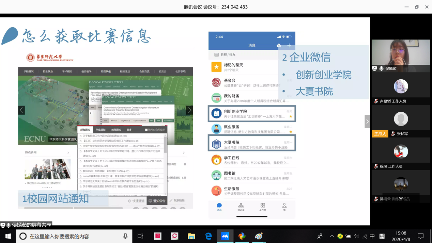
Task: Click the 主持人 host badge
Action: 380,134
